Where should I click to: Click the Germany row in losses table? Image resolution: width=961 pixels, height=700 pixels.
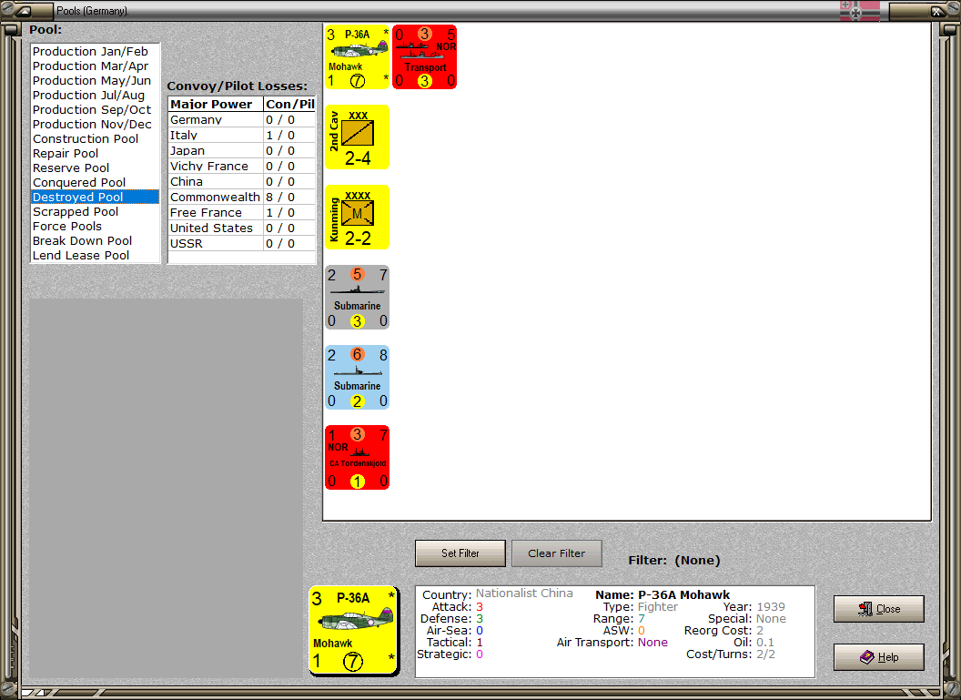[242, 120]
